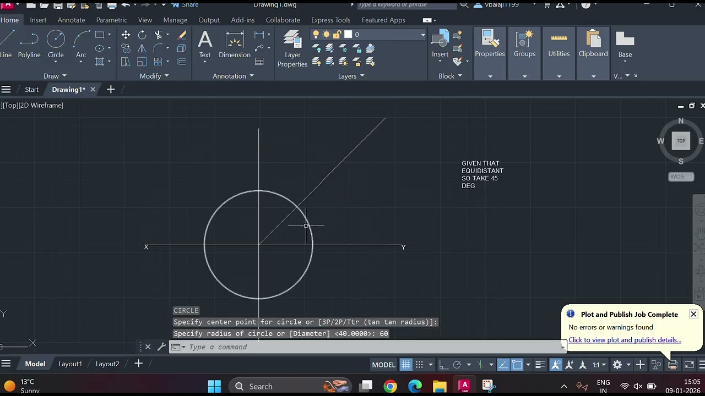Screen dimensions: 705x396
Task: Activate the Copy tool
Action: point(126,48)
